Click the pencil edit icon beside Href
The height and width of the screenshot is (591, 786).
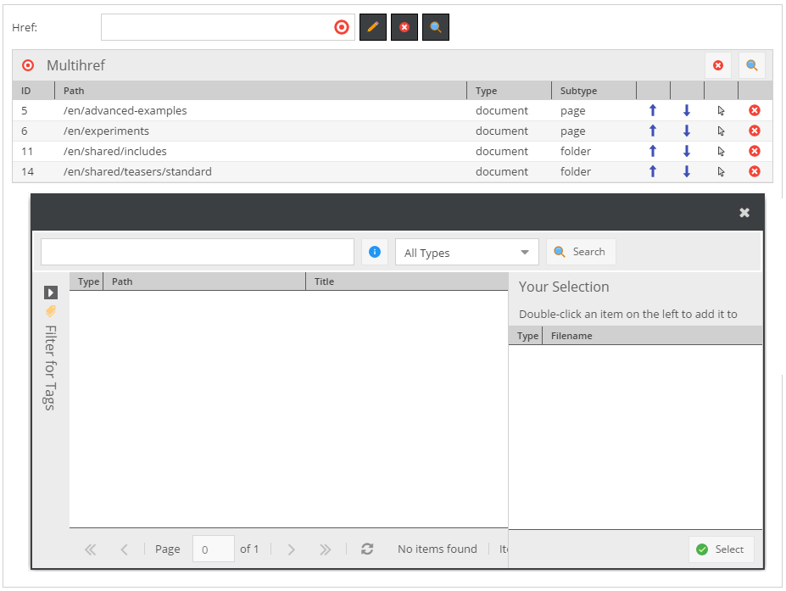373,27
